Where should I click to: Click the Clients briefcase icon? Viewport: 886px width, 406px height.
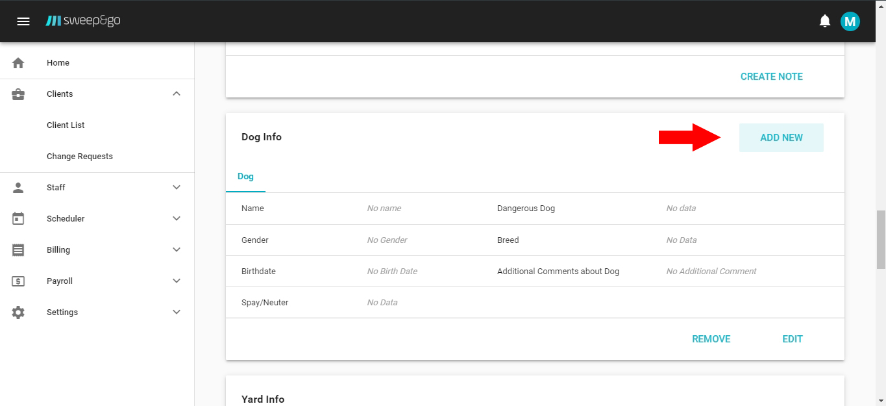[18, 94]
